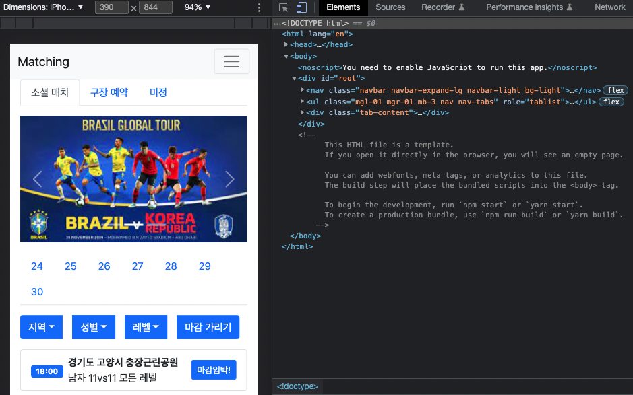Open the Dimensions device dropdown

coord(42,7)
